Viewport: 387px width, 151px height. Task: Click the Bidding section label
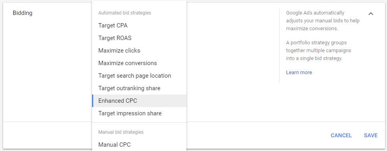click(x=22, y=13)
